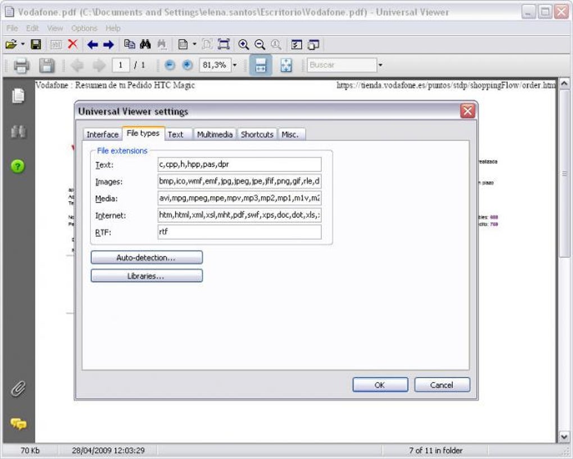This screenshot has height=459, width=573.
Task: Click the Buscar search field
Action: (x=342, y=65)
